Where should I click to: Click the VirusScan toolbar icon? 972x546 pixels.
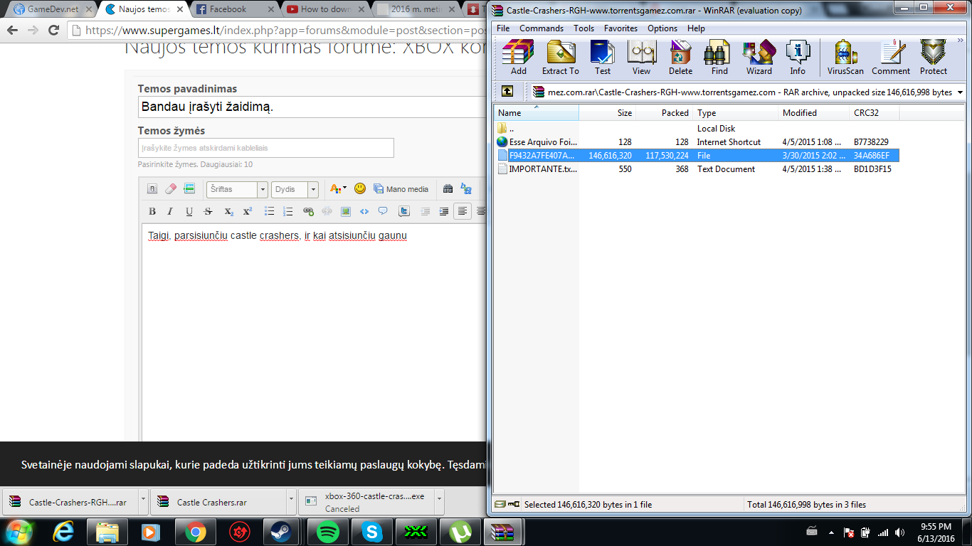(845, 57)
